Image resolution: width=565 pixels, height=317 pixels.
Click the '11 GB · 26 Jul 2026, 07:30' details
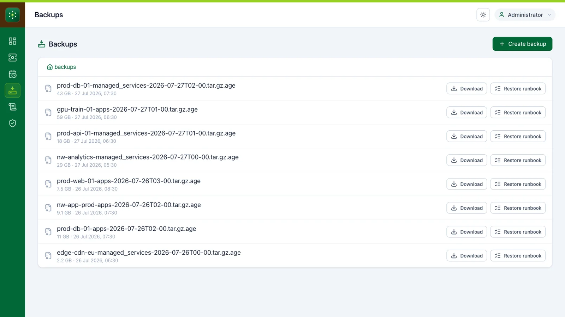[x=86, y=237]
